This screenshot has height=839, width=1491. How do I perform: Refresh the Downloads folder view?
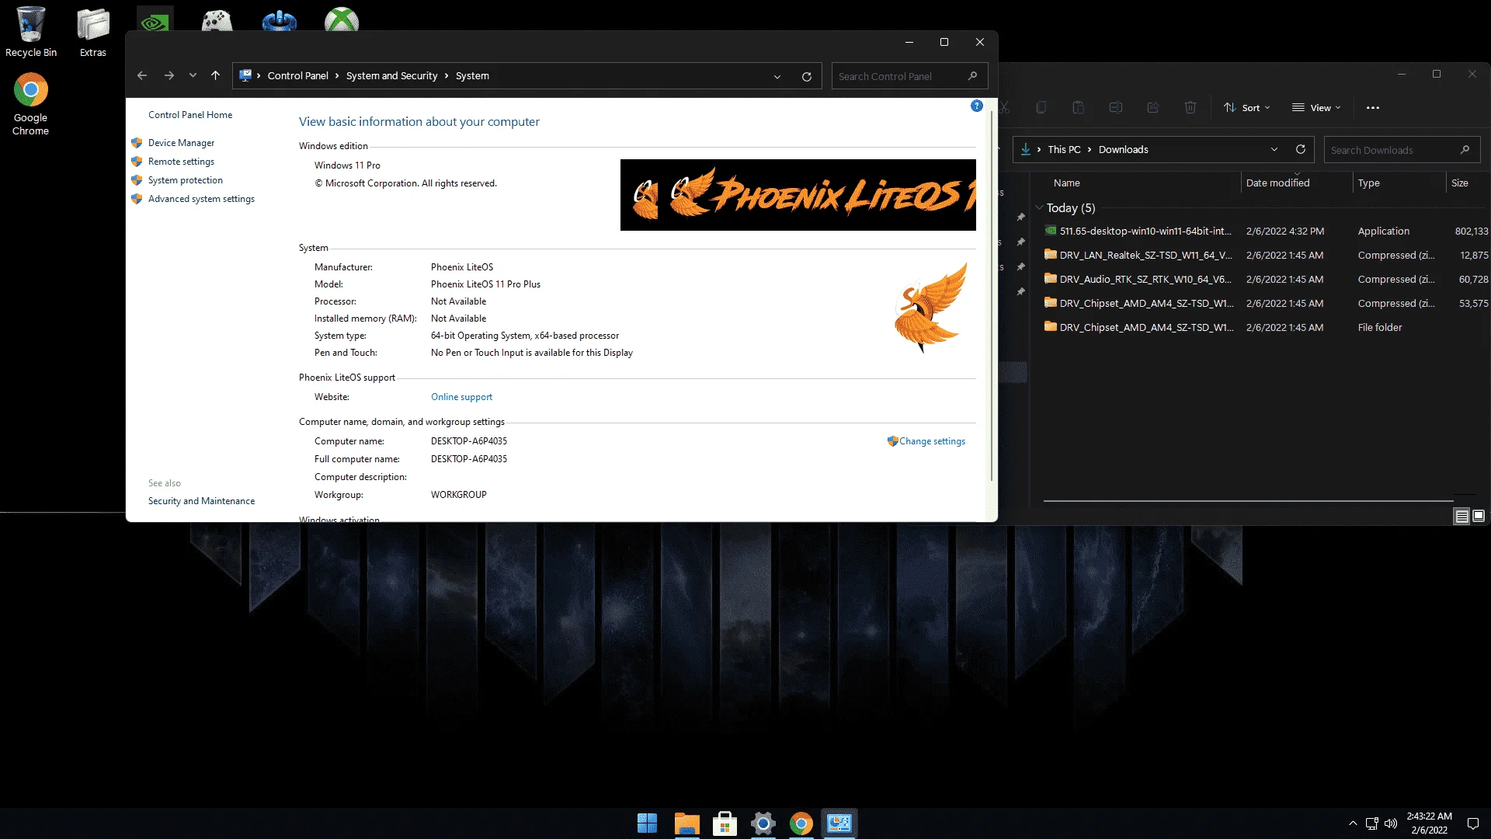pos(1301,149)
